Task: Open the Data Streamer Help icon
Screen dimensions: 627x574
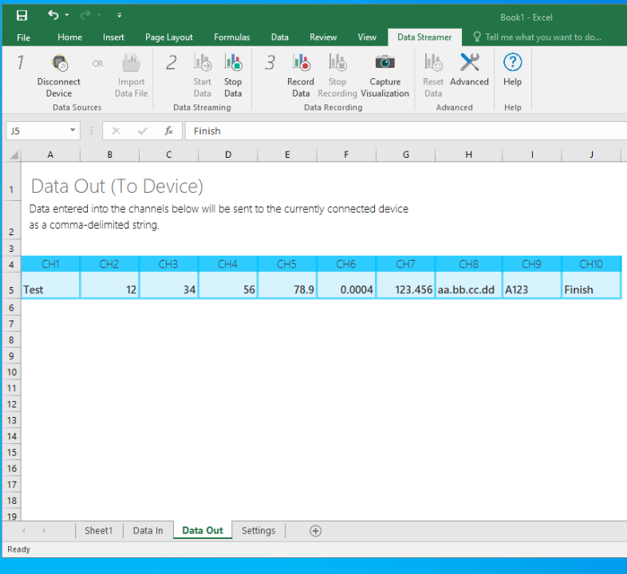Action: pos(512,64)
